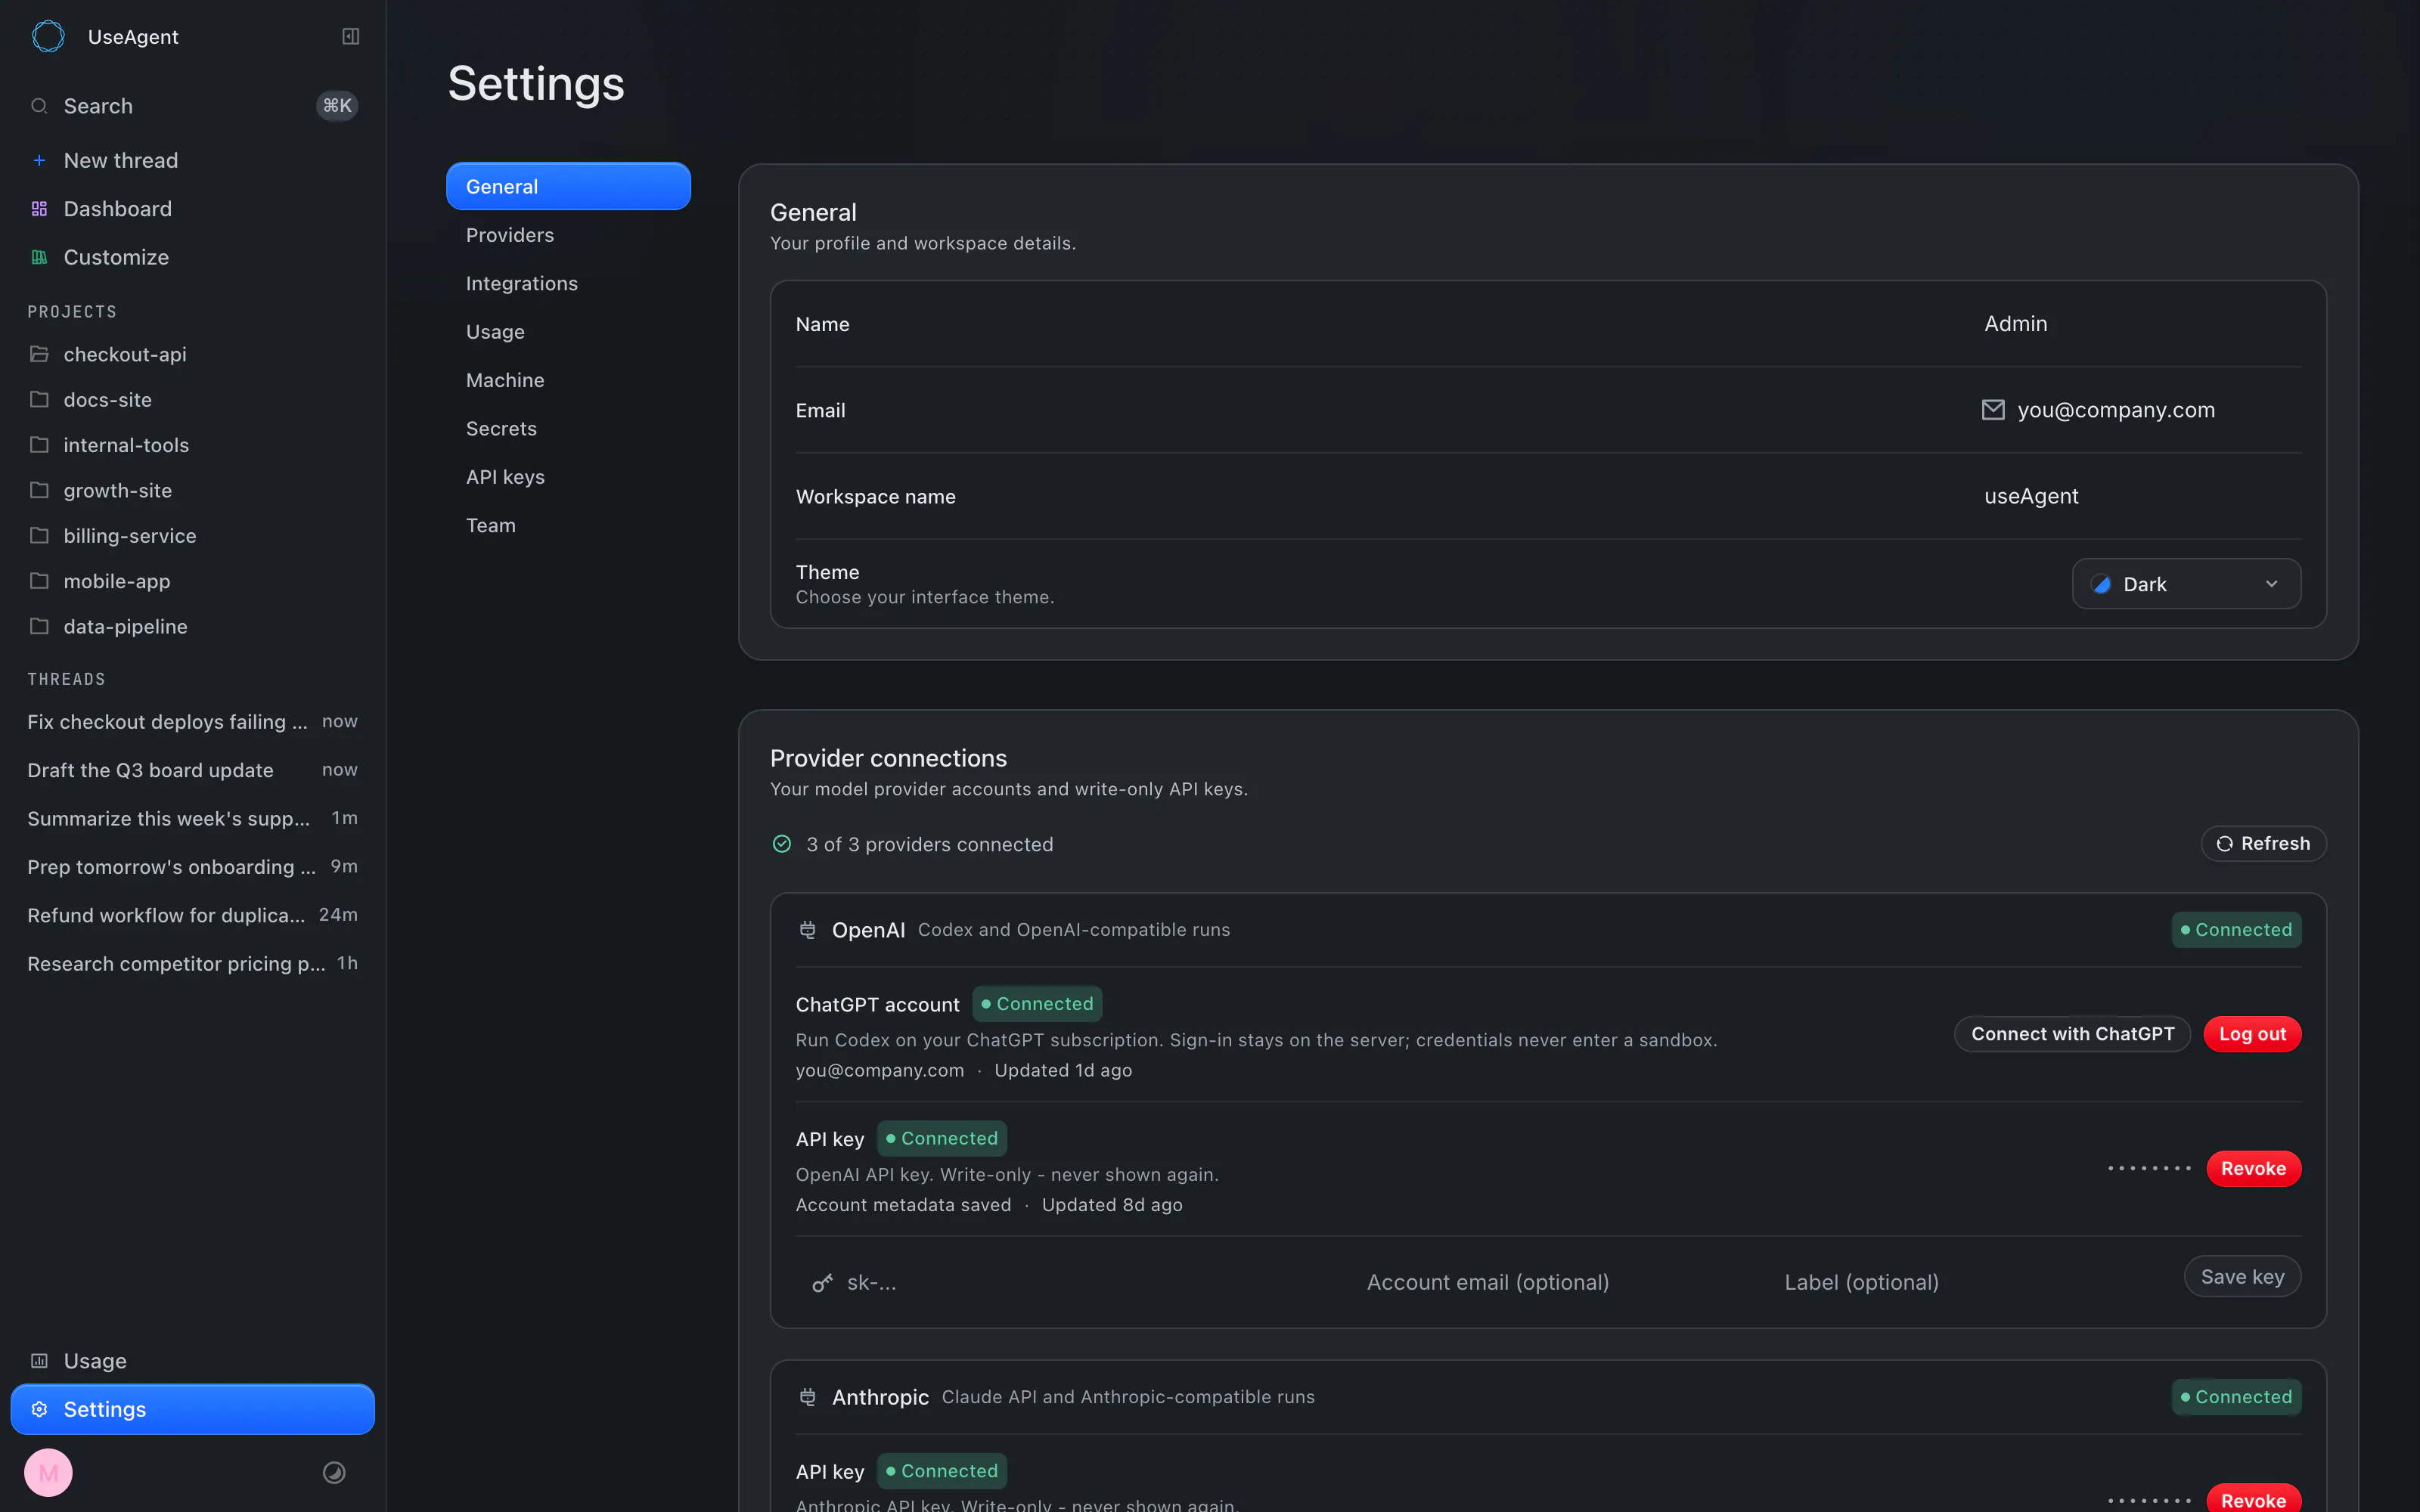
Task: Click the Search box in the sidebar
Action: pyautogui.click(x=192, y=106)
